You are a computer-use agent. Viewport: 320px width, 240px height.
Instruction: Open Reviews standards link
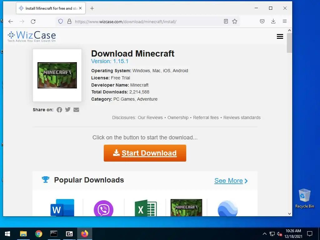coord(242,118)
